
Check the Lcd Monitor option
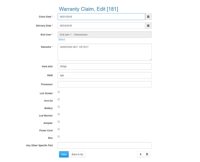coord(59,114)
